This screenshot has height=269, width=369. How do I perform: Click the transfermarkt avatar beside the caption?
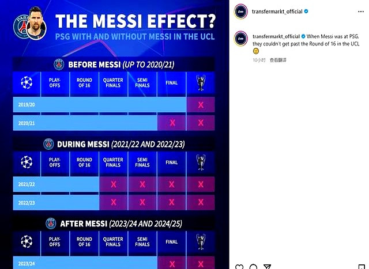pyautogui.click(x=240, y=39)
